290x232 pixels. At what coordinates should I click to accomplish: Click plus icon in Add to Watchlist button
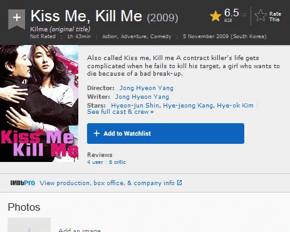click(x=96, y=133)
